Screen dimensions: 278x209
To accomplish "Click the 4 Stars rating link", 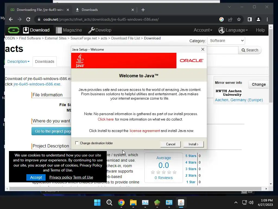I will coord(191,162).
